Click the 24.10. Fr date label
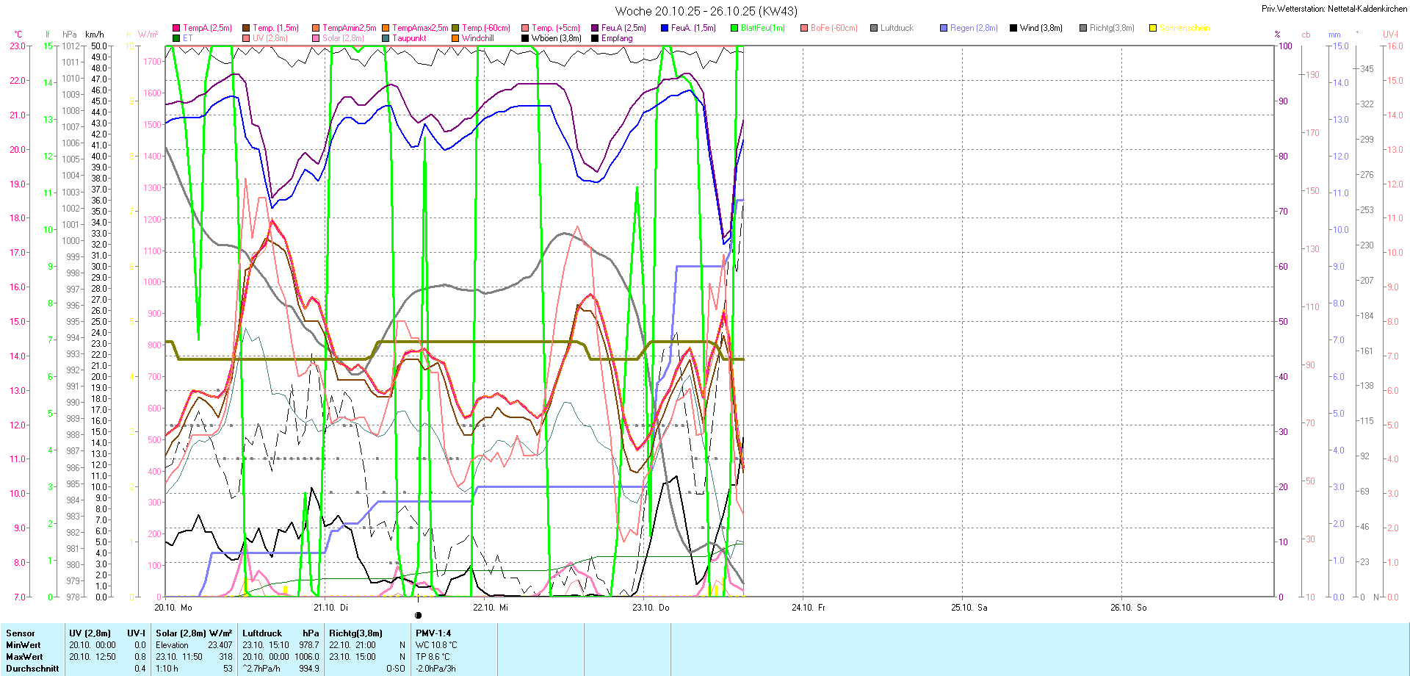The width and height of the screenshot is (1410, 676). click(x=808, y=608)
